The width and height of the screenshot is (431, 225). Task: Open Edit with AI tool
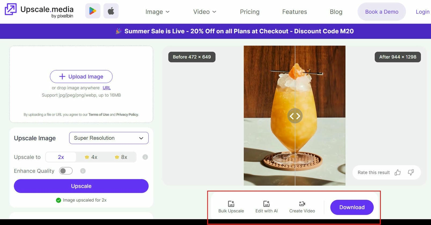pyautogui.click(x=266, y=207)
